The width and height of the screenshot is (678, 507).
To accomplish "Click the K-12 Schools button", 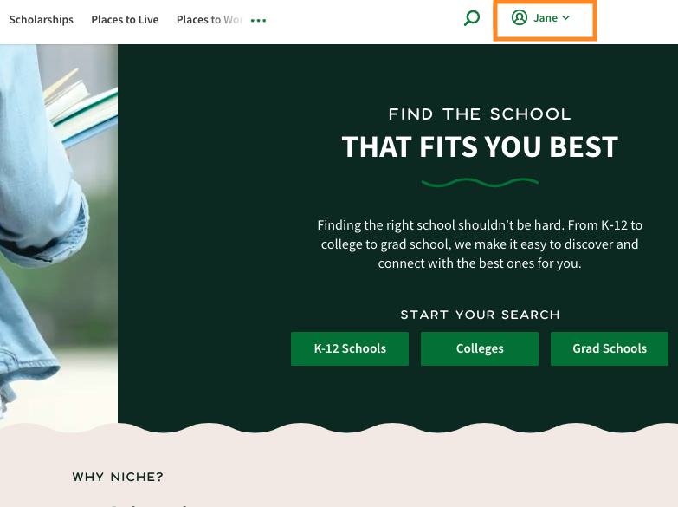I will coord(350,349).
